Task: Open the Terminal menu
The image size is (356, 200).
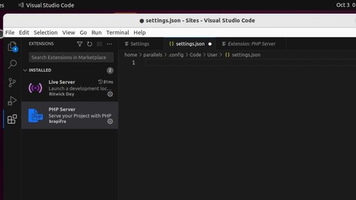Action: tap(117, 32)
